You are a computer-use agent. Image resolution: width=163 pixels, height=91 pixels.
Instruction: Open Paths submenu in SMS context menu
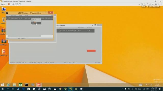click(x=36, y=19)
